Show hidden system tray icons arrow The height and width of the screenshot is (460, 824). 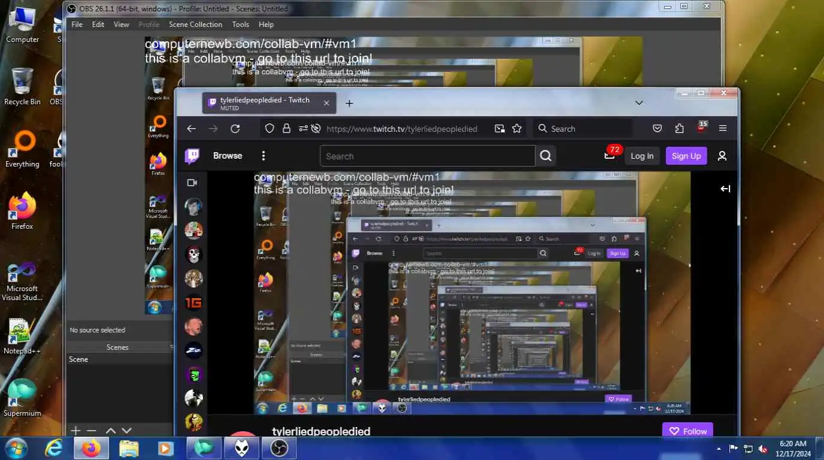(719, 448)
